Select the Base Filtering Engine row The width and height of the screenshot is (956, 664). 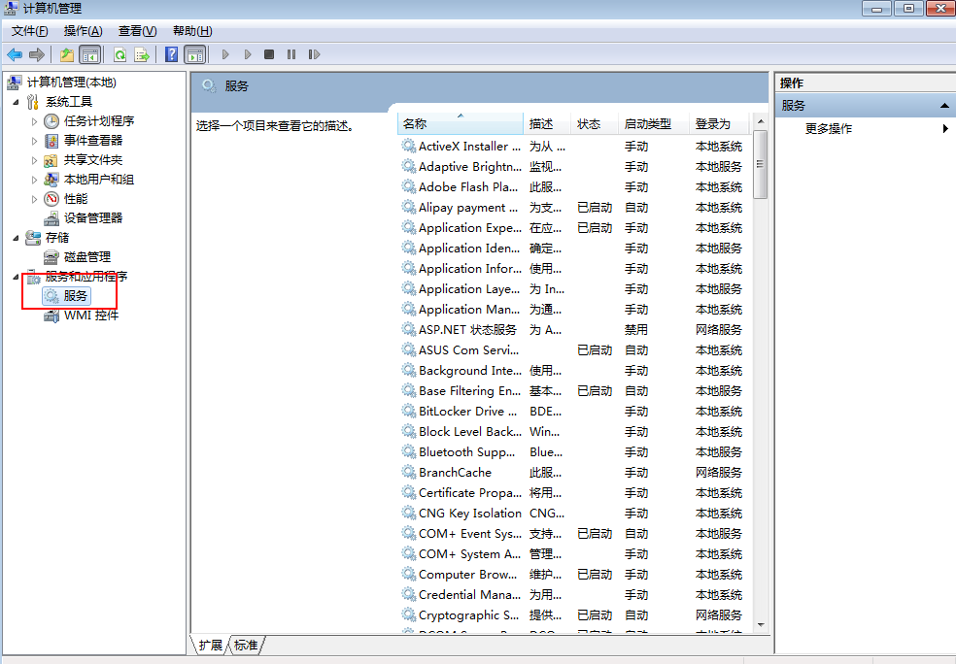[573, 391]
